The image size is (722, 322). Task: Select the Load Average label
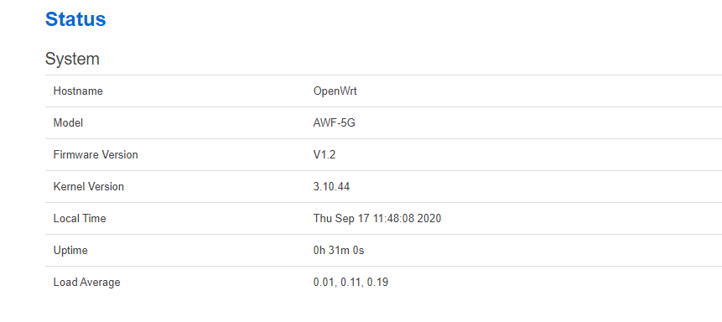86,282
